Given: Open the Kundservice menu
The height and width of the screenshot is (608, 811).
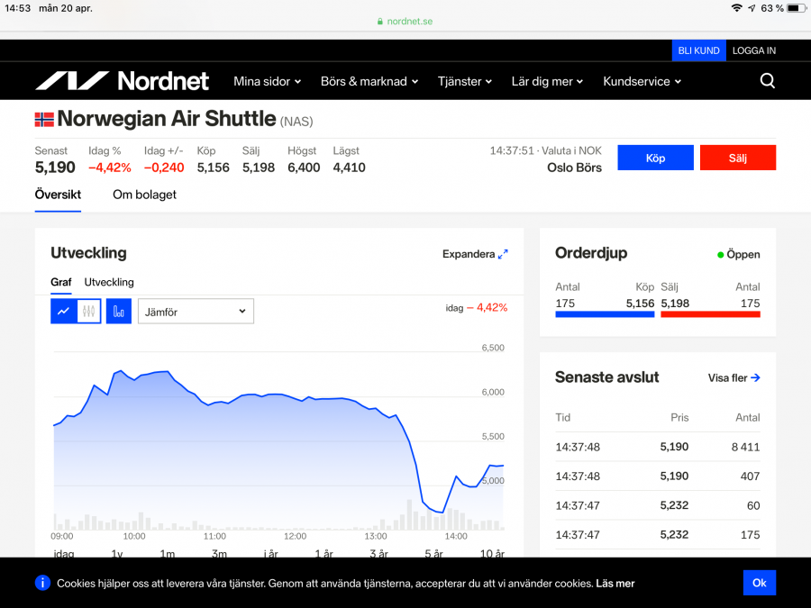Looking at the screenshot, I should coord(642,81).
